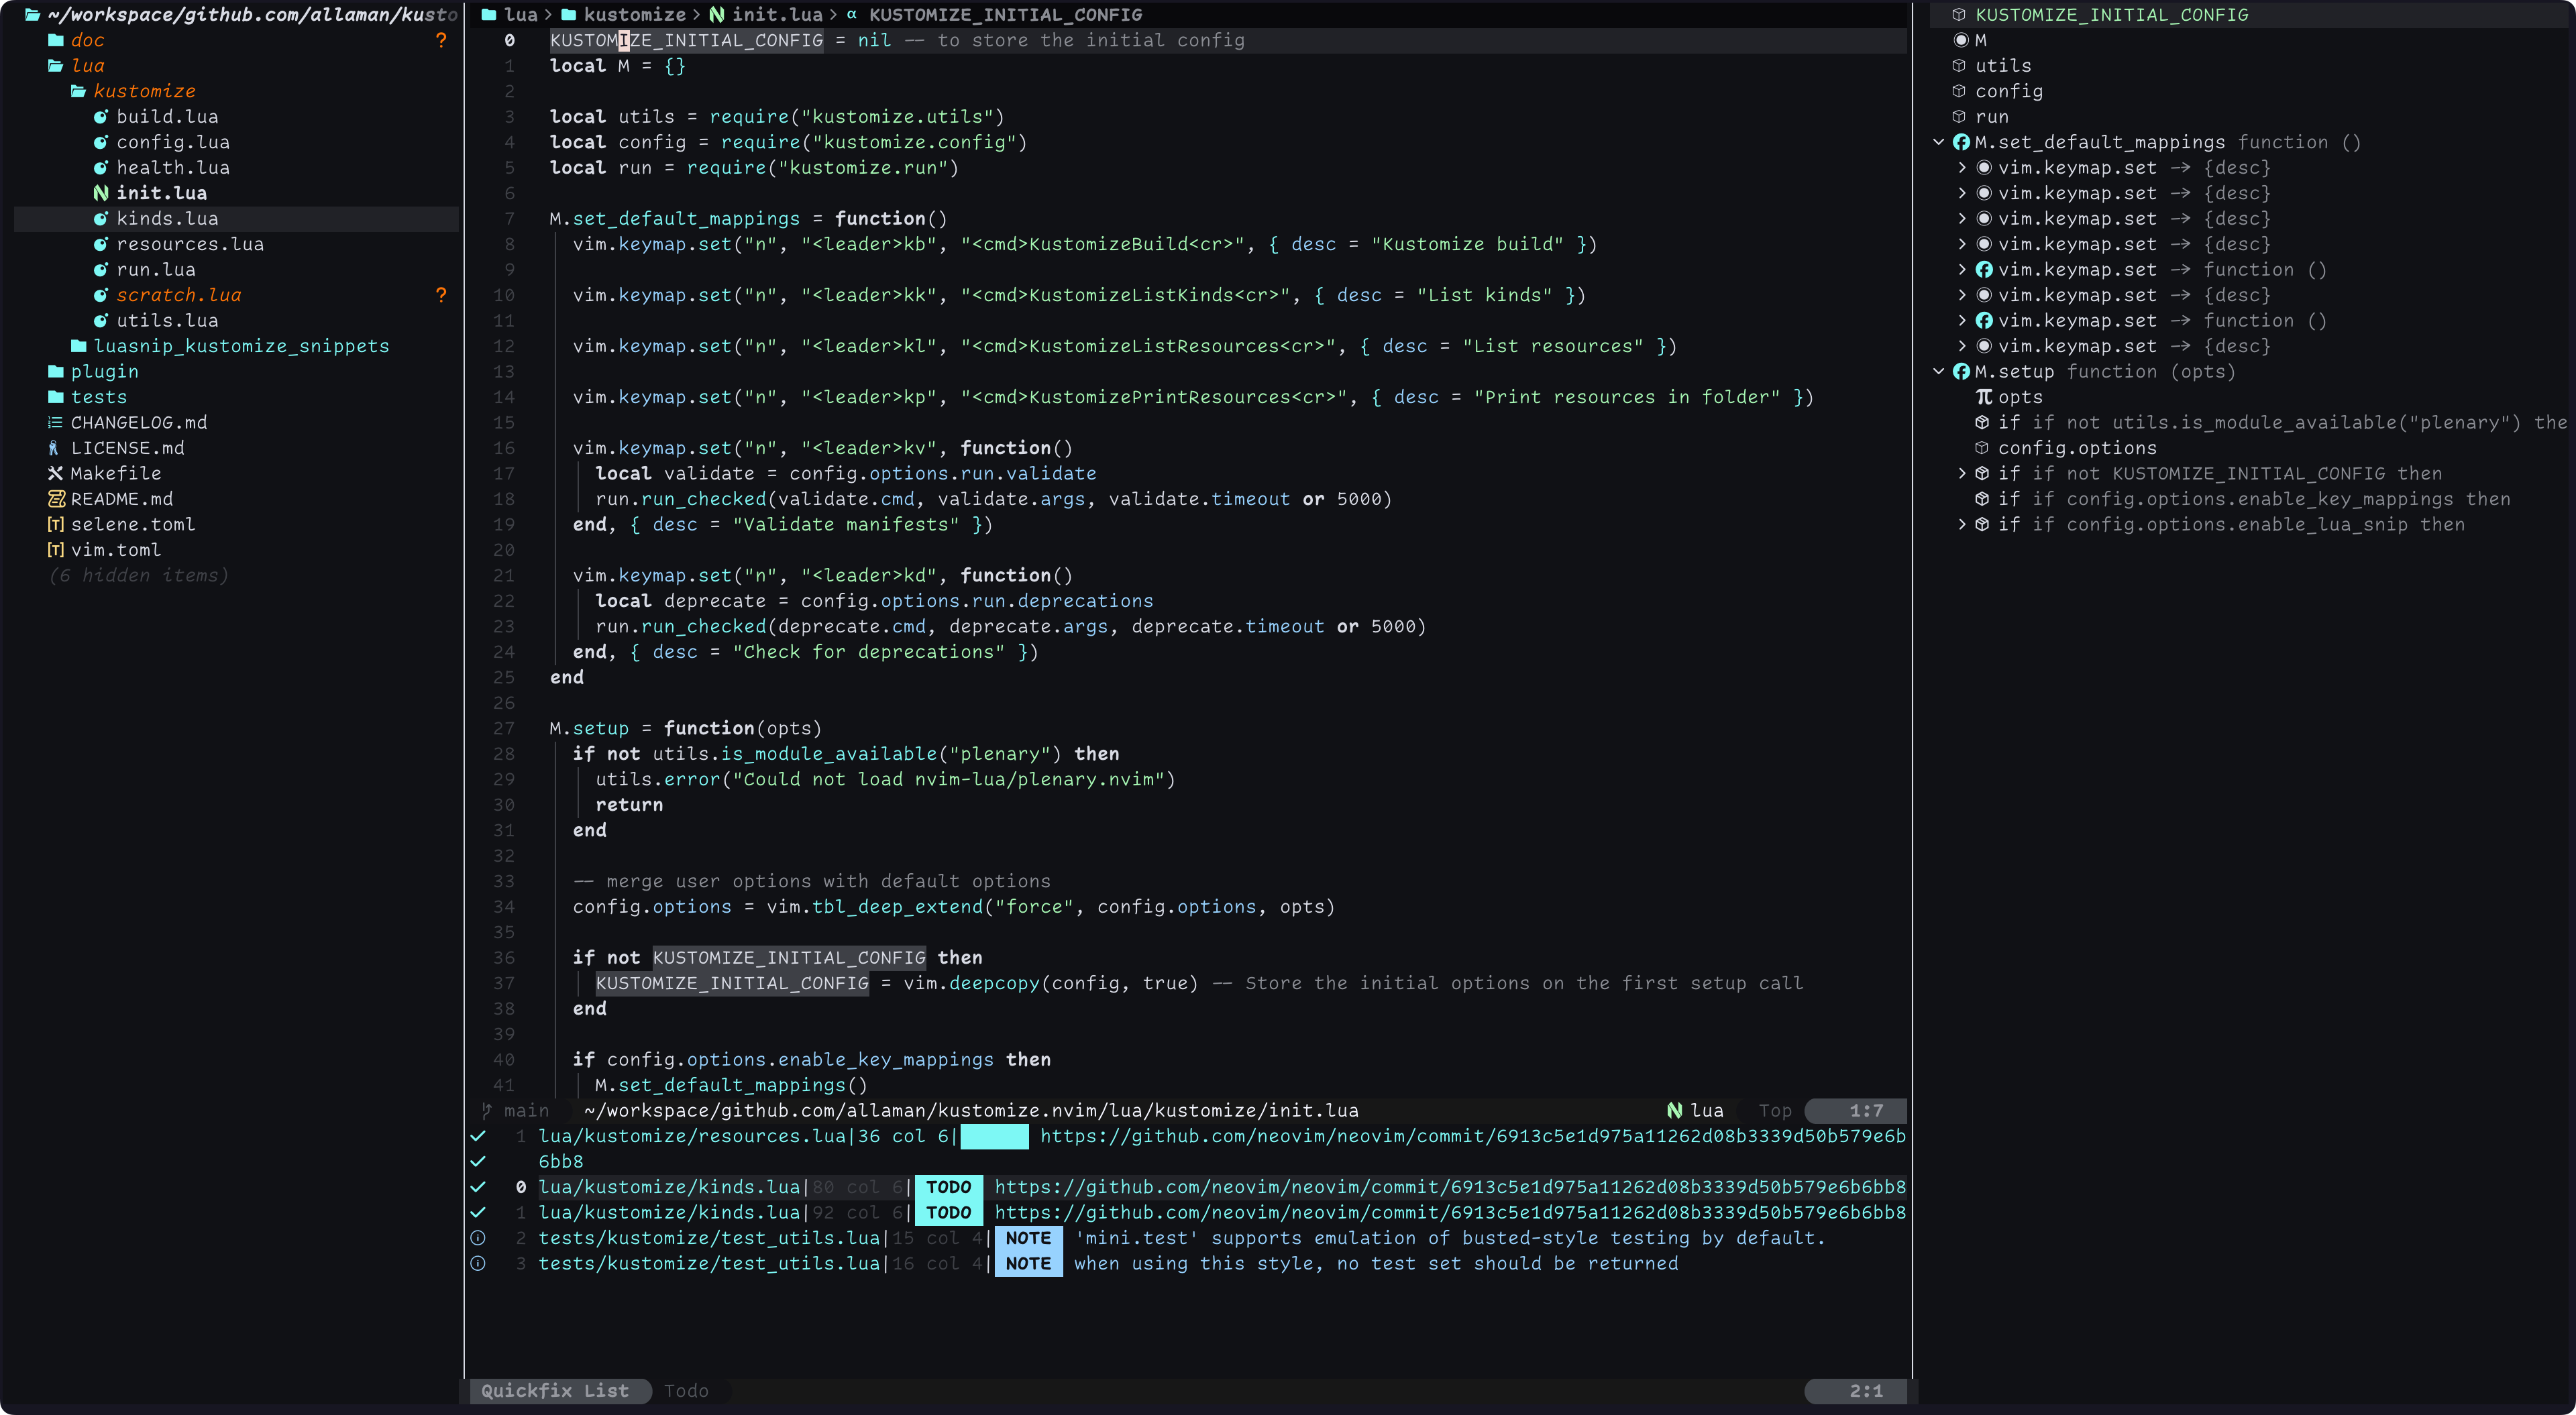
Task: Click the Neovim filetype icon in statusline
Action: [1675, 1110]
